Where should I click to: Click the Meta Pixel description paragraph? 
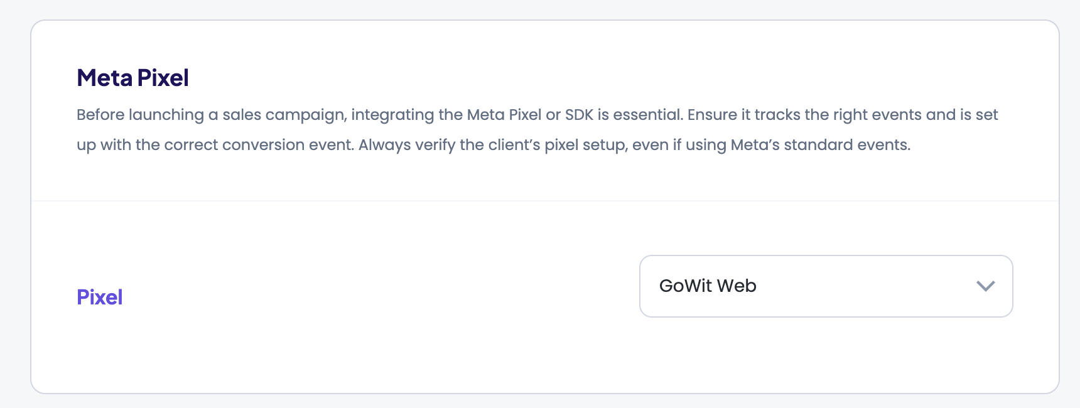[537, 130]
